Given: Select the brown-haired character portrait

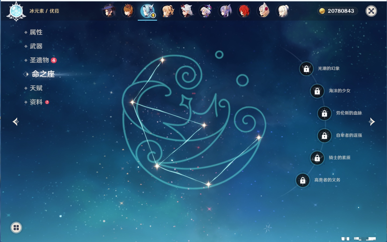Looking at the screenshot, I should [128, 11].
